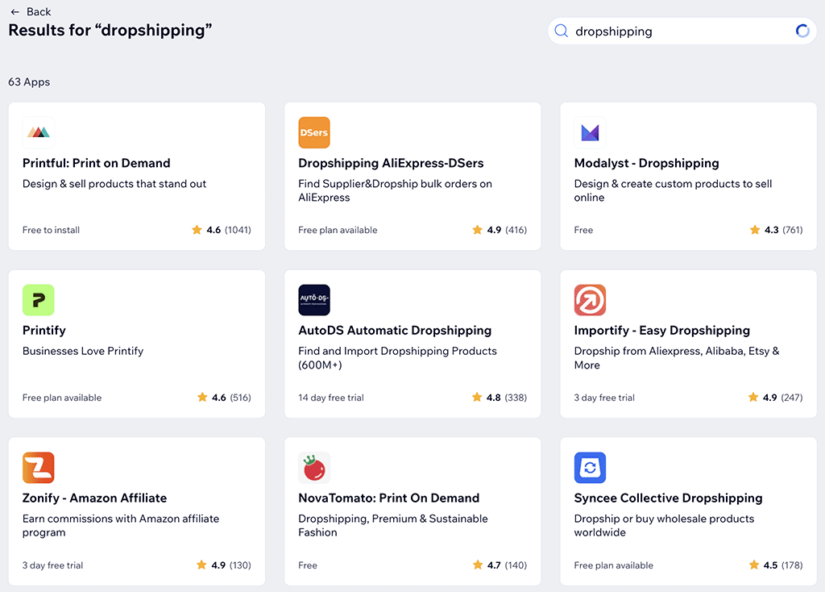Click the Results for "dropshipping" heading

(110, 31)
